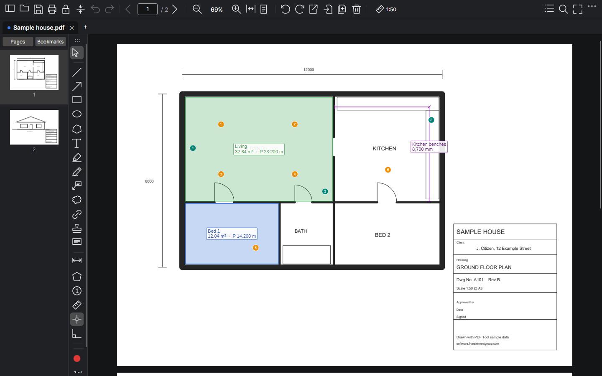Rotate the page counter-clockwise
The width and height of the screenshot is (602, 376).
coord(285,9)
